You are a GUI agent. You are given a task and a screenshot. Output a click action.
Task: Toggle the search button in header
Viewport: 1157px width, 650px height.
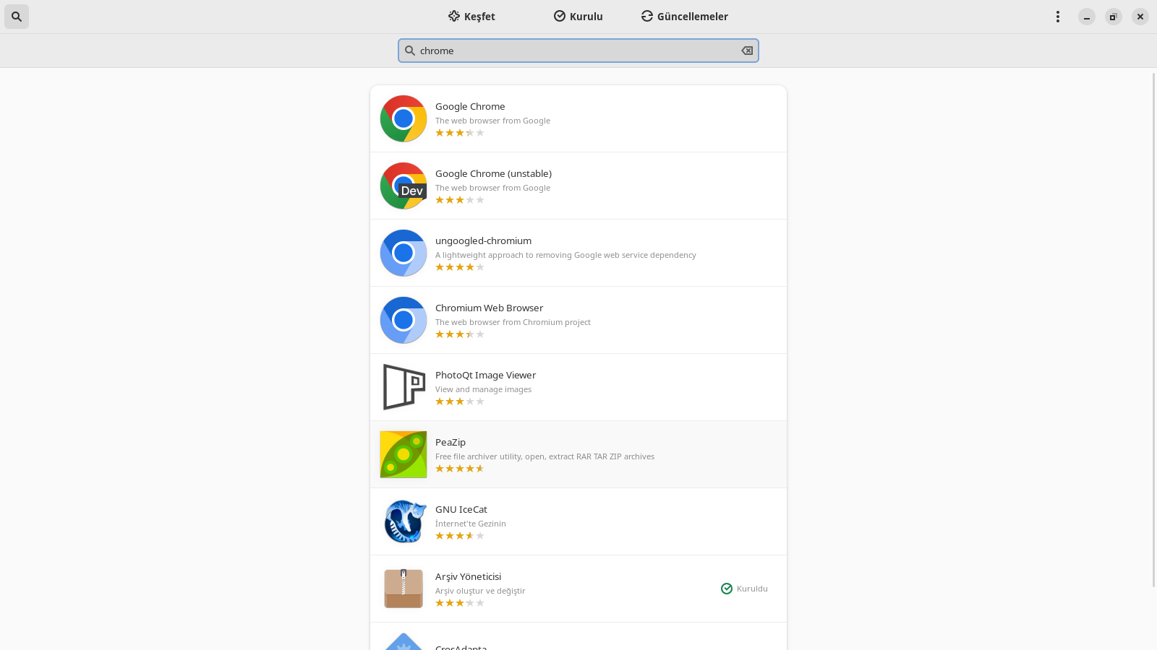point(17,17)
